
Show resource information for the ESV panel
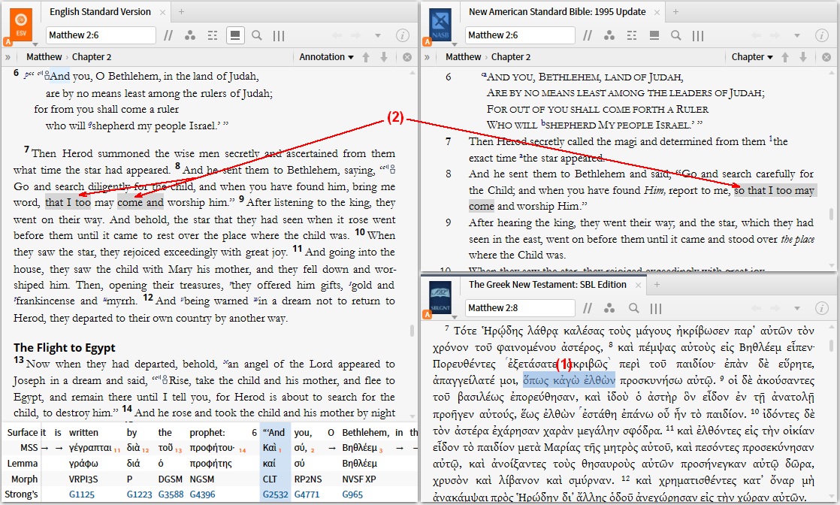point(402,35)
